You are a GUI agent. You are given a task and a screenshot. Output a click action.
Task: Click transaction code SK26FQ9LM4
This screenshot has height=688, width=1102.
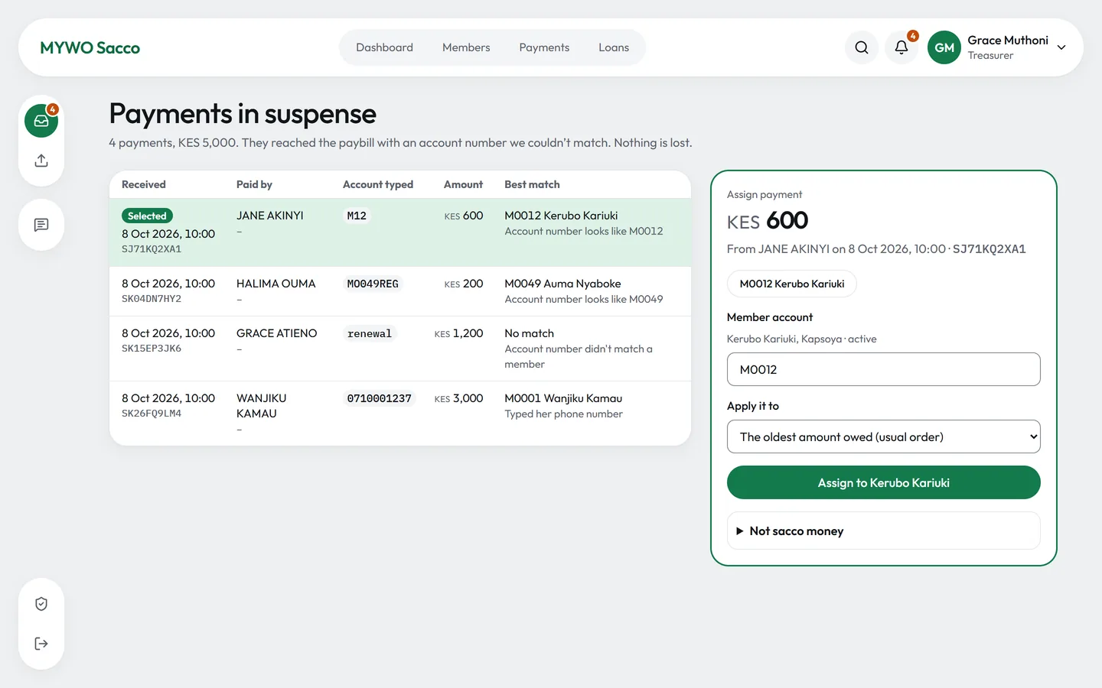(x=152, y=414)
